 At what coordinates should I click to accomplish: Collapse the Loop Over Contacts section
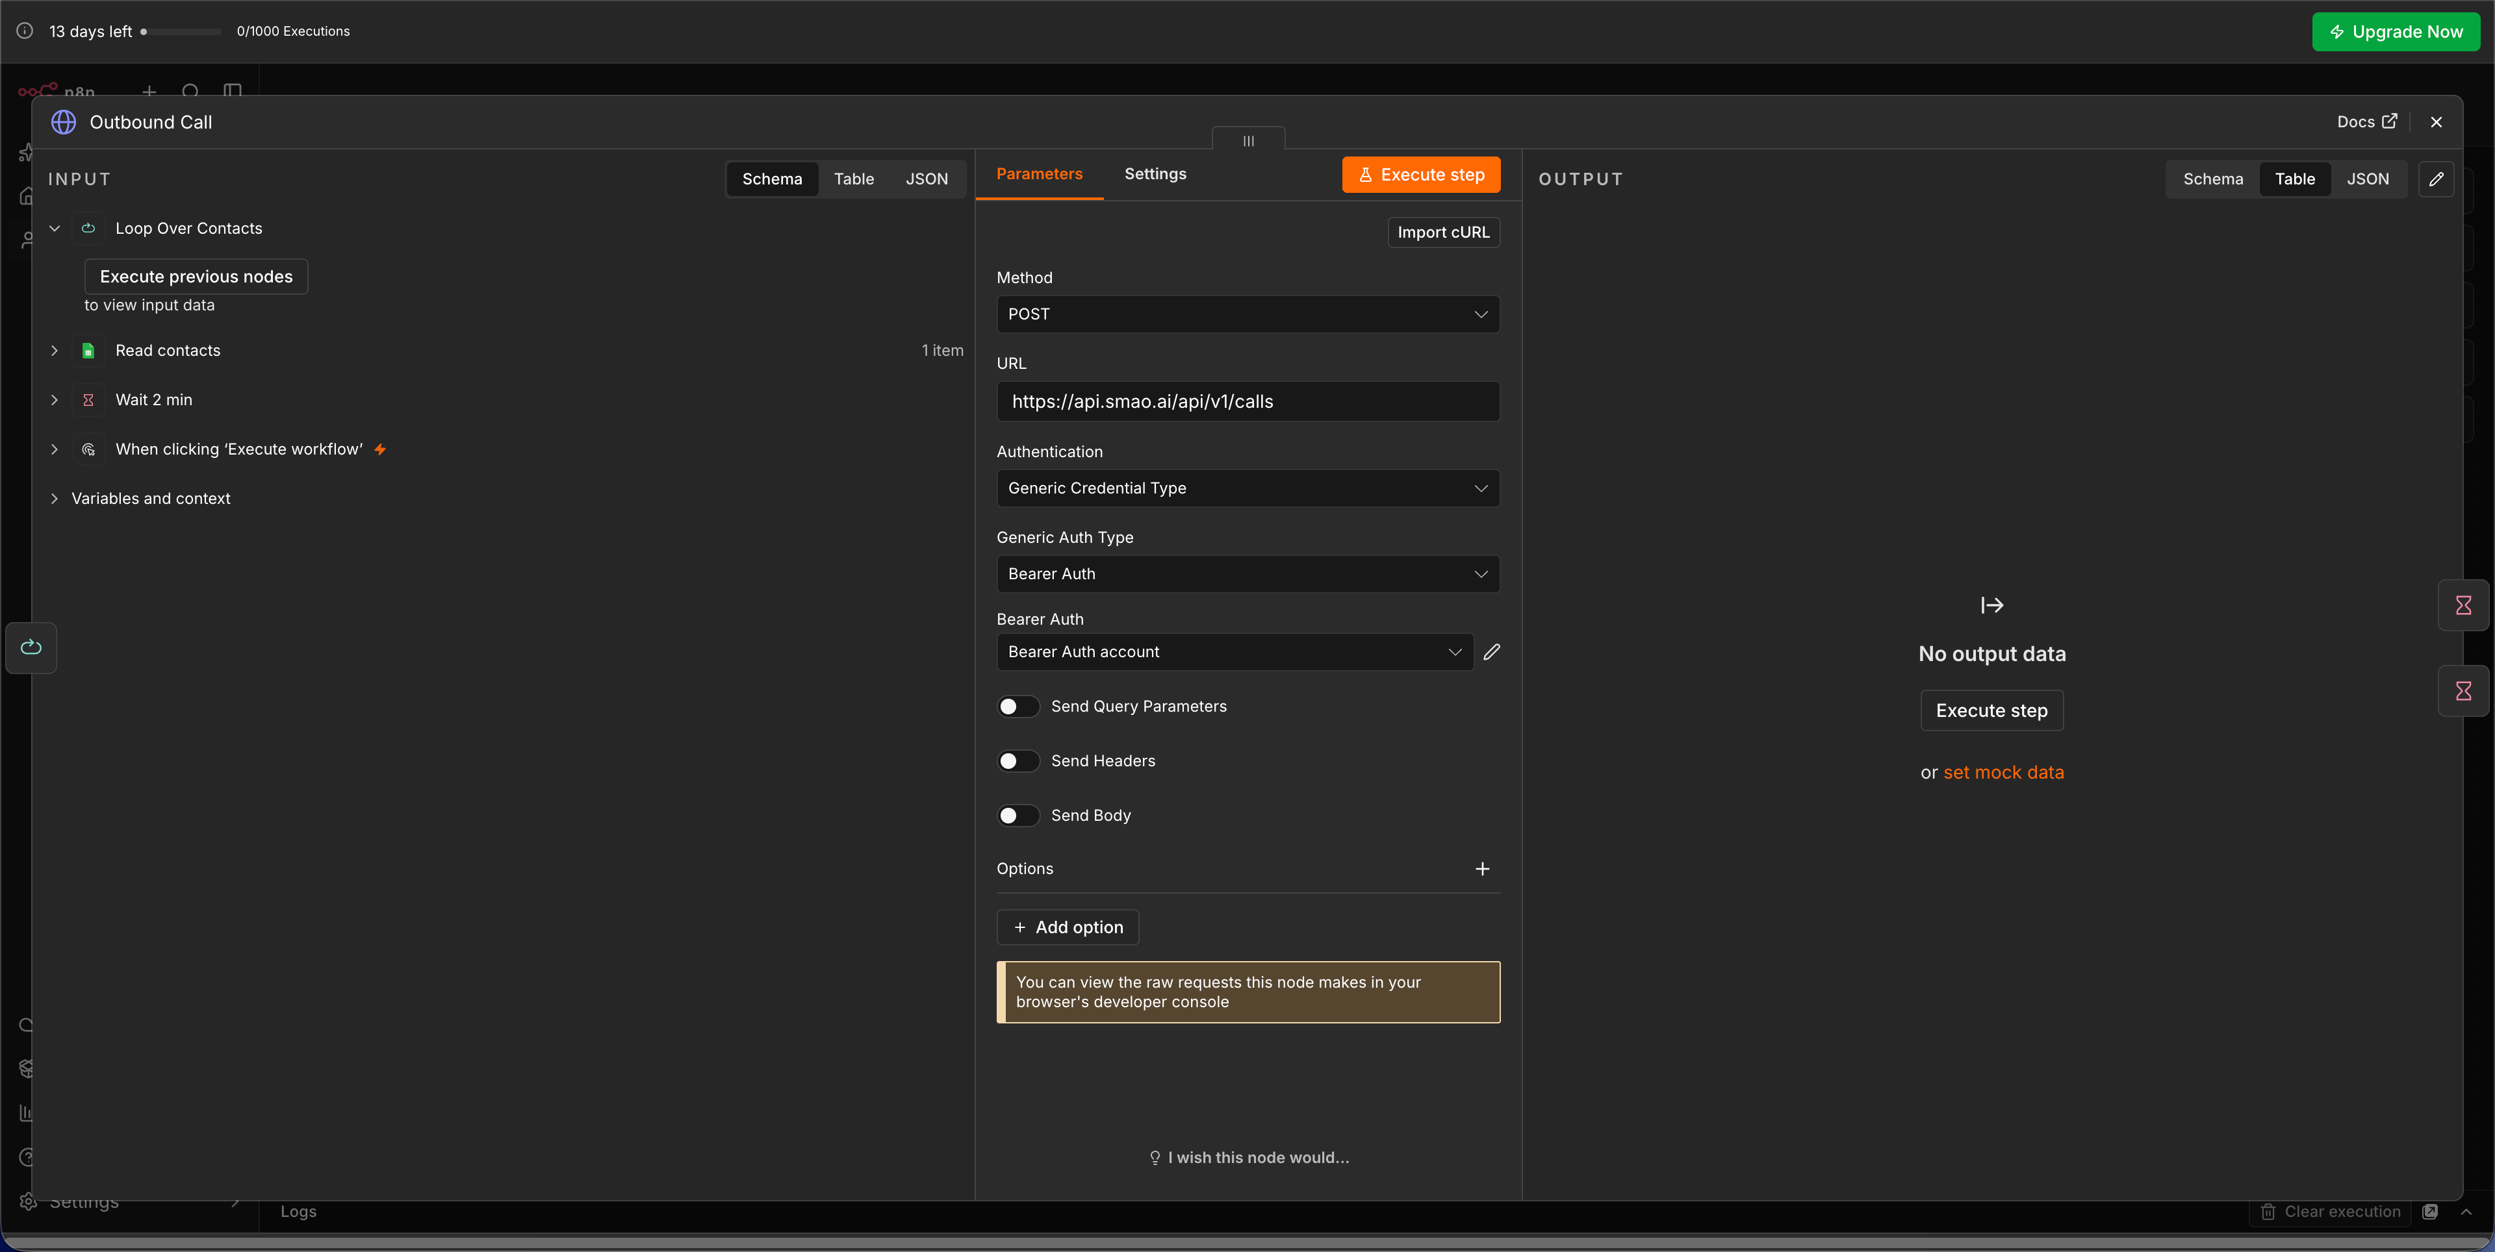tap(54, 229)
